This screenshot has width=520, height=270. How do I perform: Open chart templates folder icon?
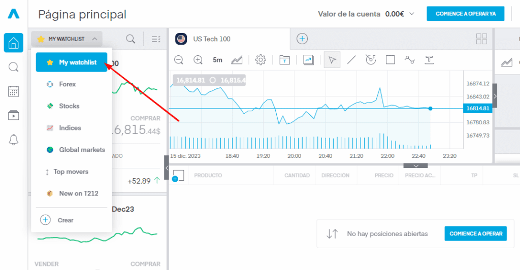pyautogui.click(x=284, y=60)
